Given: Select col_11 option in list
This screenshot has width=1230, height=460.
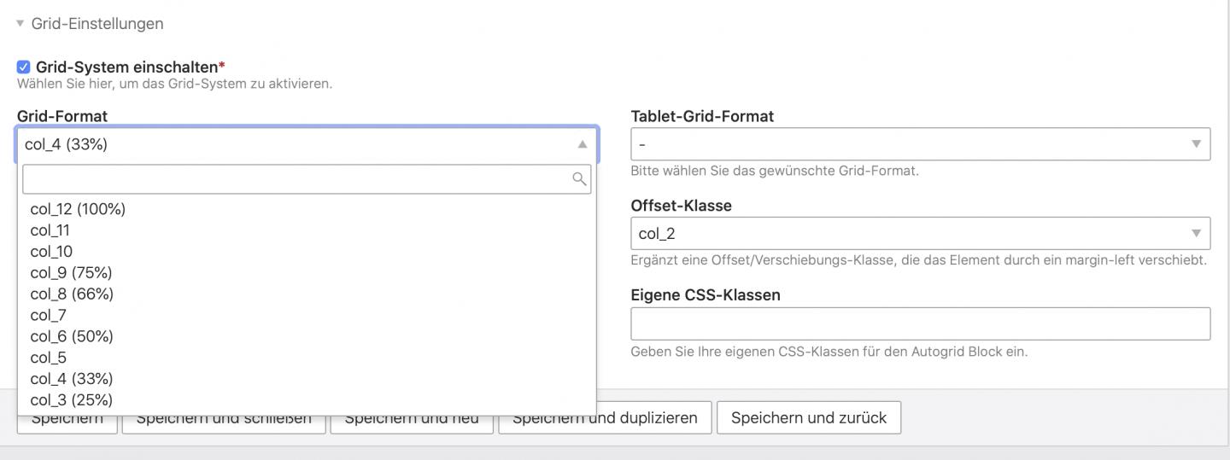Looking at the screenshot, I should 50,230.
